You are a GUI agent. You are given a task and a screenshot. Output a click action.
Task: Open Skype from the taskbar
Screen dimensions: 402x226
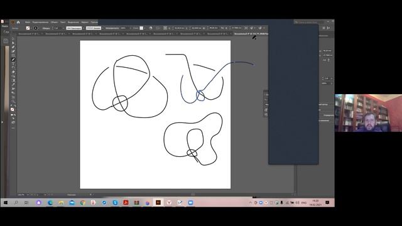(115, 203)
